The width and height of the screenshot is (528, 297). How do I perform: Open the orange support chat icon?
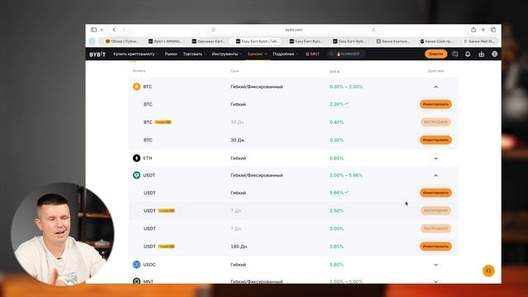coord(488,271)
